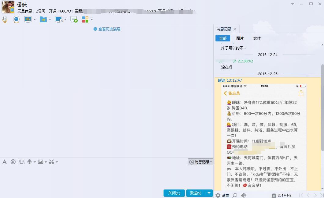Switch to the 全部 filter tab
This screenshot has width=324, height=198.
click(223, 38)
